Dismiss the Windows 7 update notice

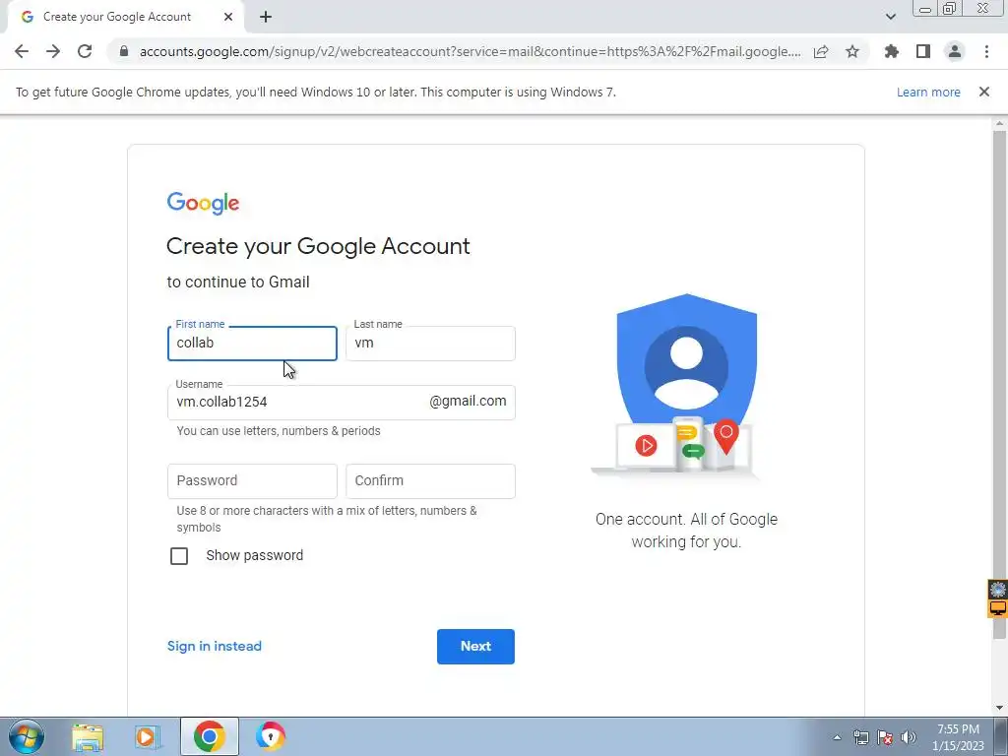984,92
